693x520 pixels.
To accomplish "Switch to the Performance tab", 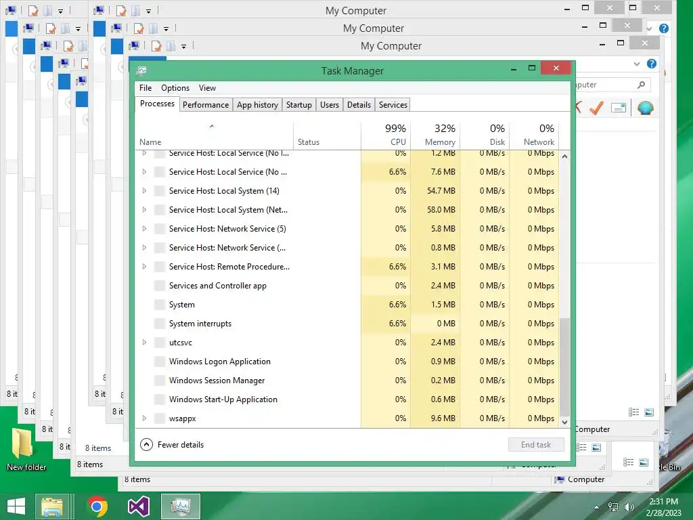I will (206, 105).
